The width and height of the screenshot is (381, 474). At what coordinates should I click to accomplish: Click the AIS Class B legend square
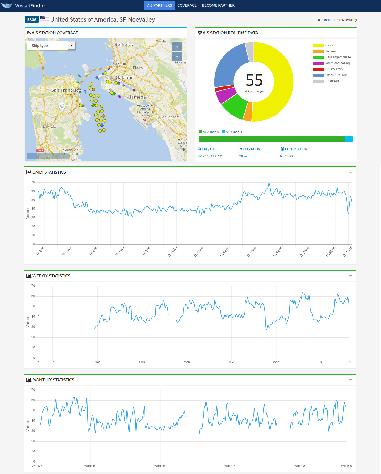(223, 132)
